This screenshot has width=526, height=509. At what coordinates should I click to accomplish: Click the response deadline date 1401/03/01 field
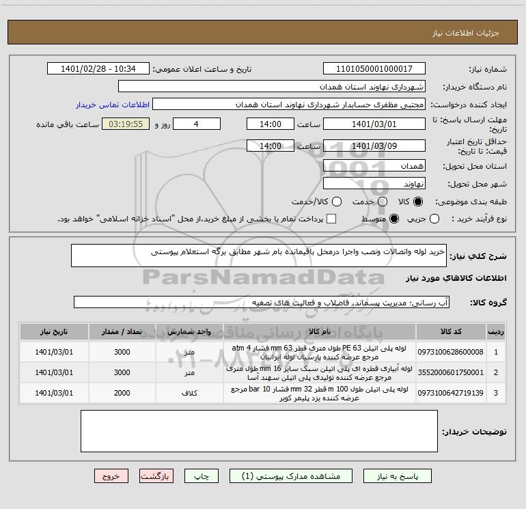tap(374, 124)
